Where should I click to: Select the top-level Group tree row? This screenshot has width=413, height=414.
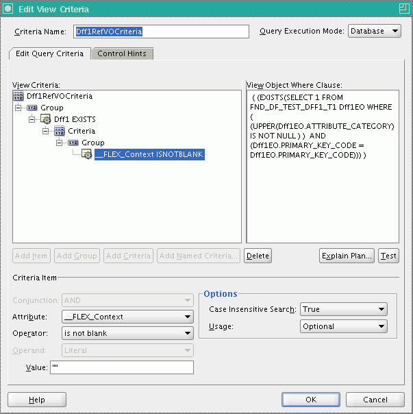[x=52, y=108]
